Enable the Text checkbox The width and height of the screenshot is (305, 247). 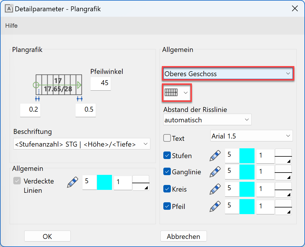coord(167,138)
